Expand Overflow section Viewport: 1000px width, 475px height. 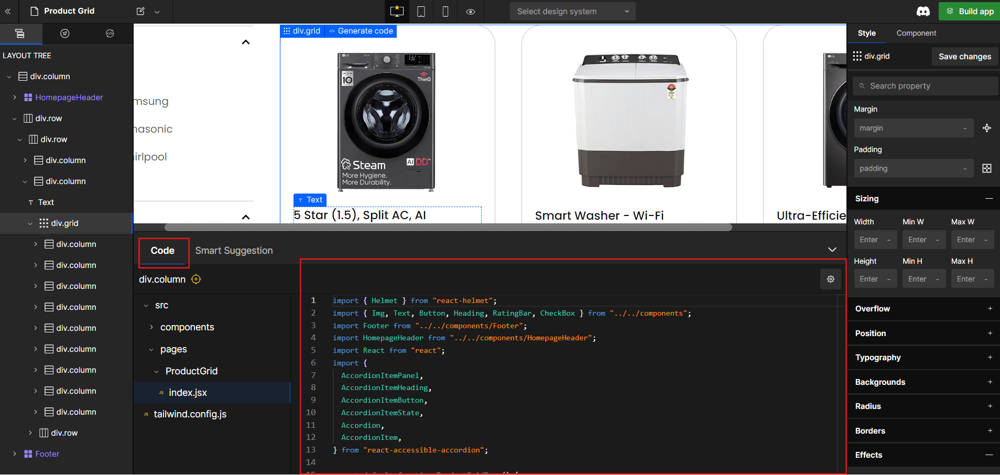click(x=990, y=309)
